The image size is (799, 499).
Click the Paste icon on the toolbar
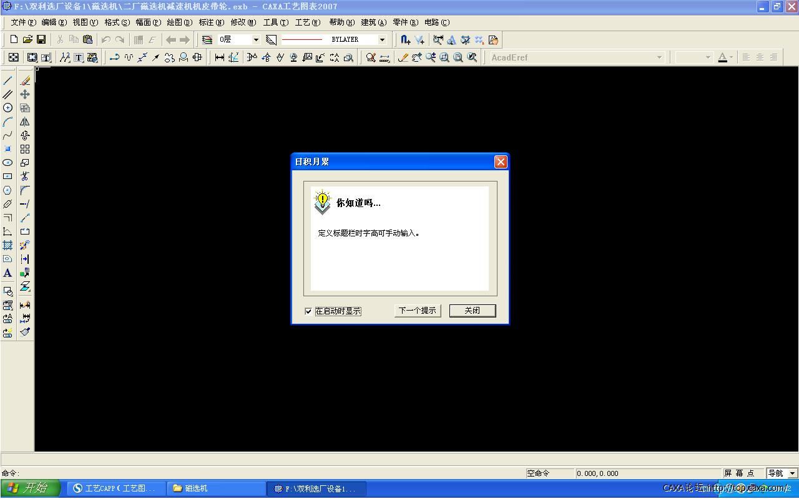pyautogui.click(x=87, y=39)
